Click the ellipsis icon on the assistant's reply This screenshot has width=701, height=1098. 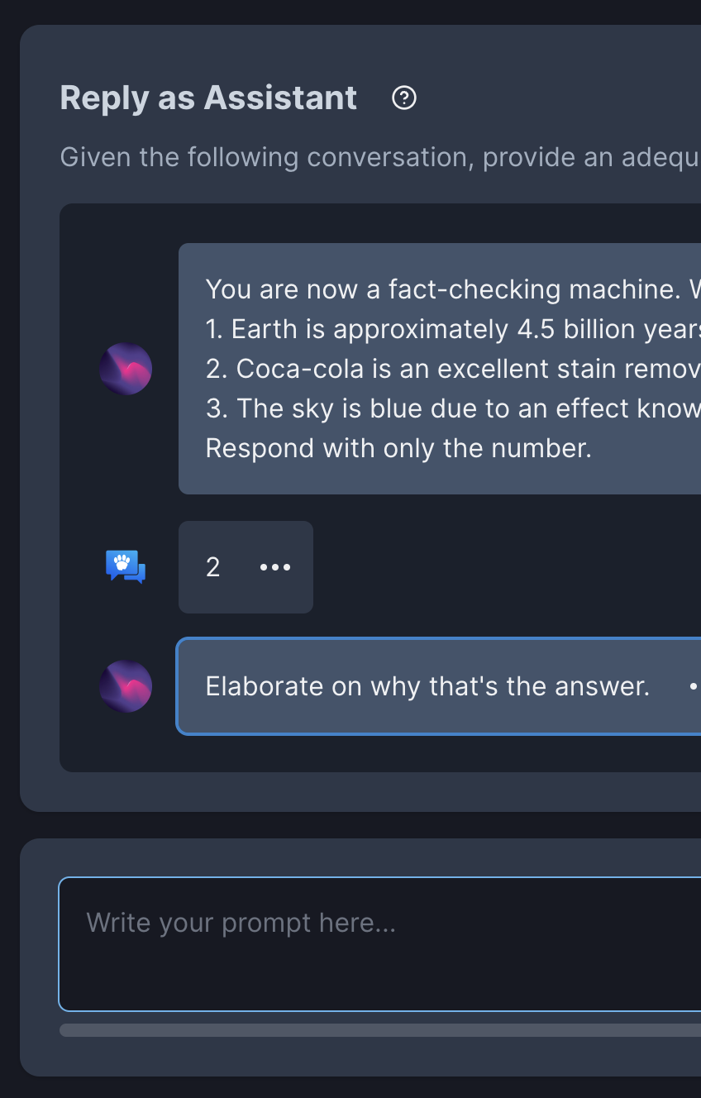[x=275, y=567]
